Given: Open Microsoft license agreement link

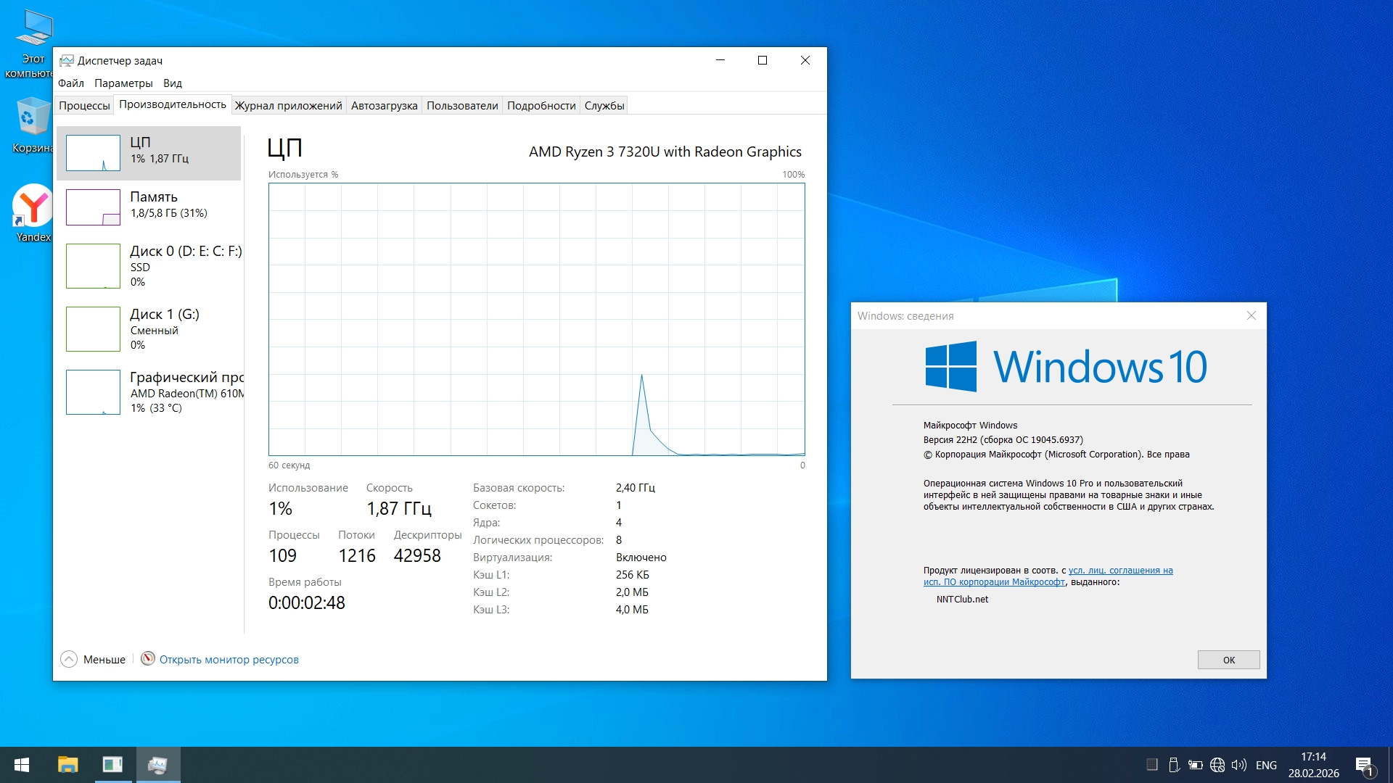Looking at the screenshot, I should [1120, 571].
